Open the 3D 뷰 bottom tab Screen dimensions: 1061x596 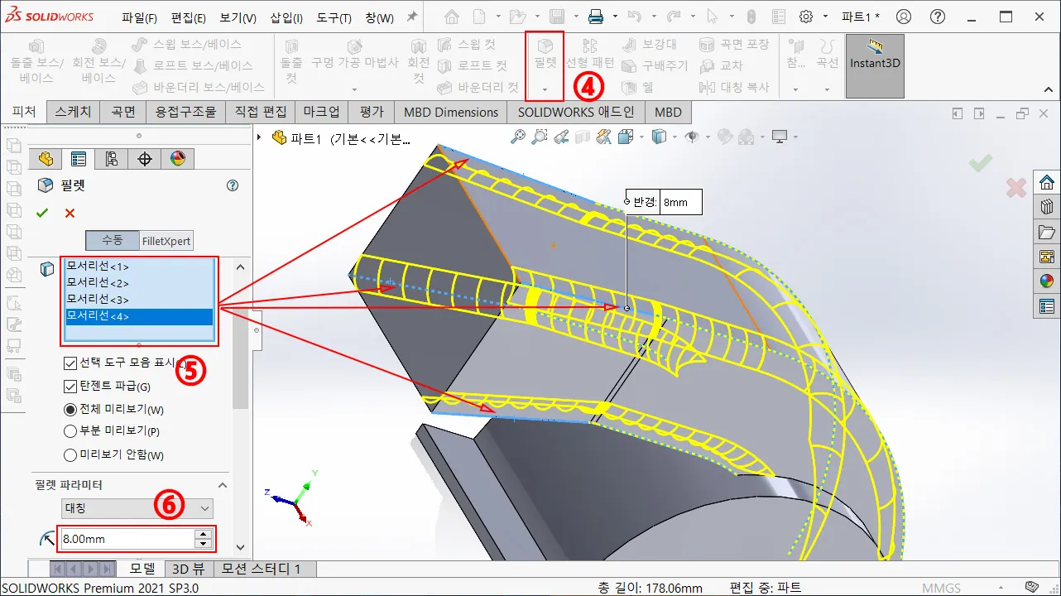click(188, 569)
